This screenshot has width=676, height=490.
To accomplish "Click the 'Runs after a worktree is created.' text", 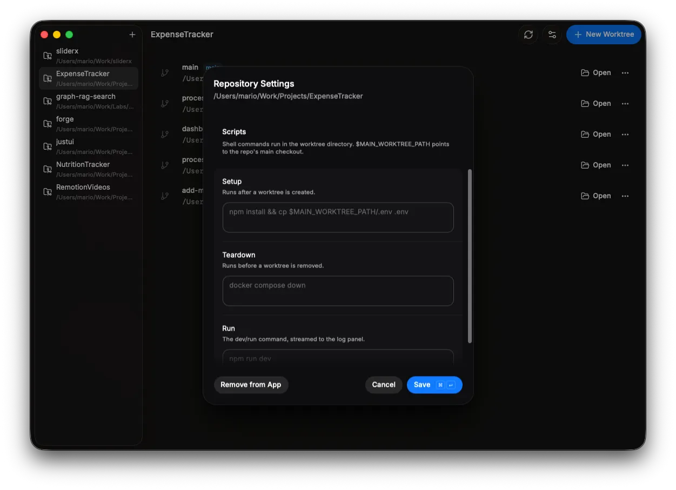I will click(x=269, y=192).
